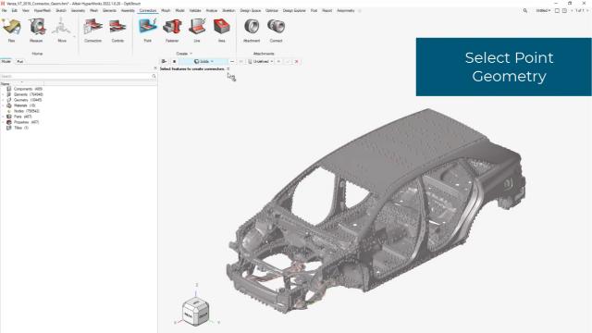Activate the Move tool
The height and width of the screenshot is (333, 592).
(62, 31)
